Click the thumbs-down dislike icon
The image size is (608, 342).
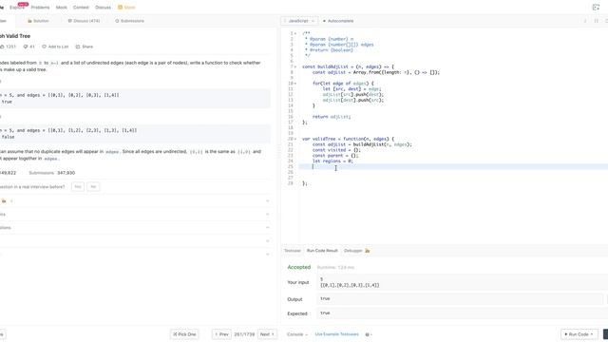pos(26,47)
